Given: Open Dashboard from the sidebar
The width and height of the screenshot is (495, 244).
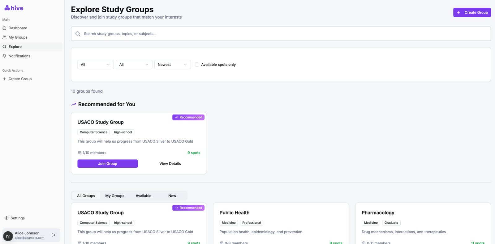Looking at the screenshot, I should coord(32,28).
